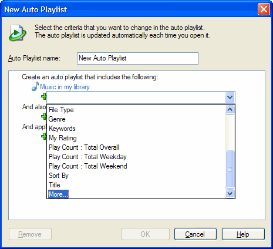The height and width of the screenshot is (249, 273).
Task: Collapse the criteria combo box using its arrow
Action: coord(230,97)
